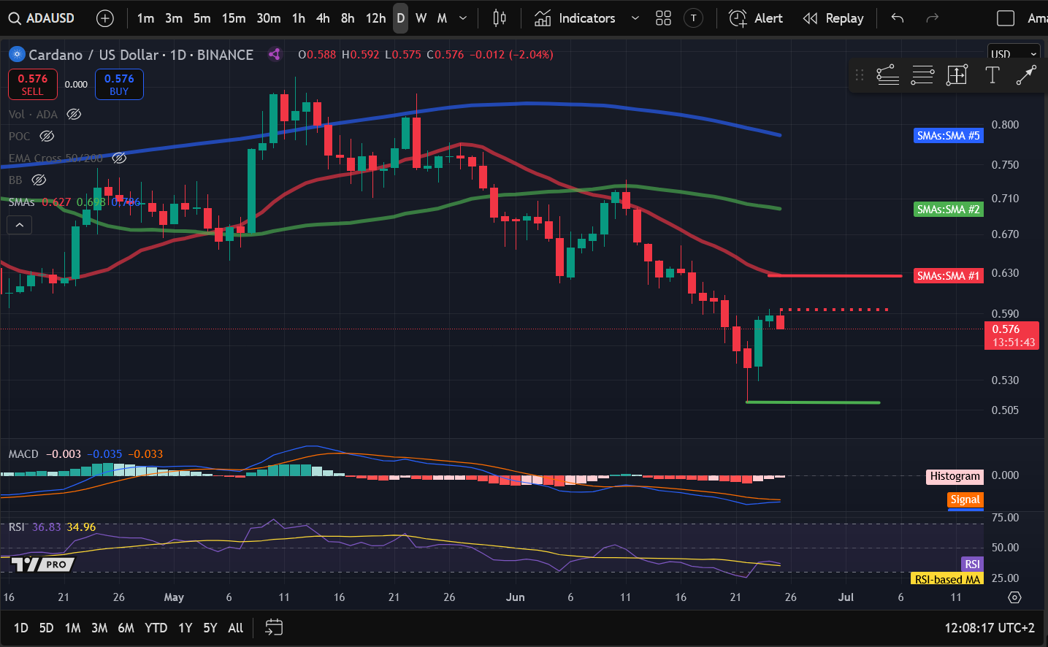Click the 0.576 SELL button
This screenshot has width=1048, height=647.
(x=33, y=84)
